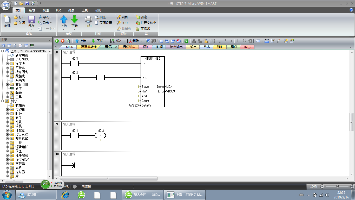The height and width of the screenshot is (200, 355).
Task: Click the zoom slider handle in status bar
Action: click(x=337, y=186)
